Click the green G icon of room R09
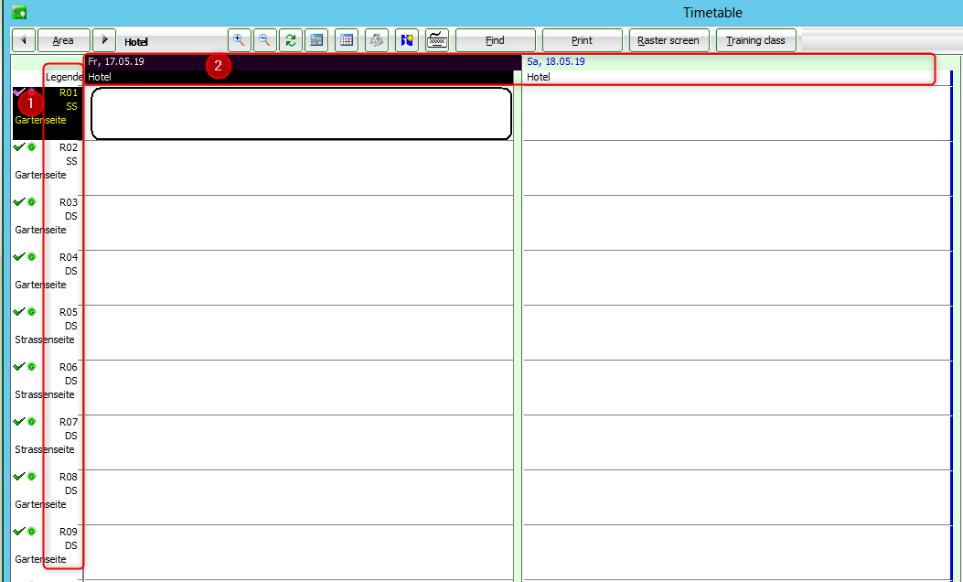This screenshot has width=963, height=582. (x=31, y=531)
